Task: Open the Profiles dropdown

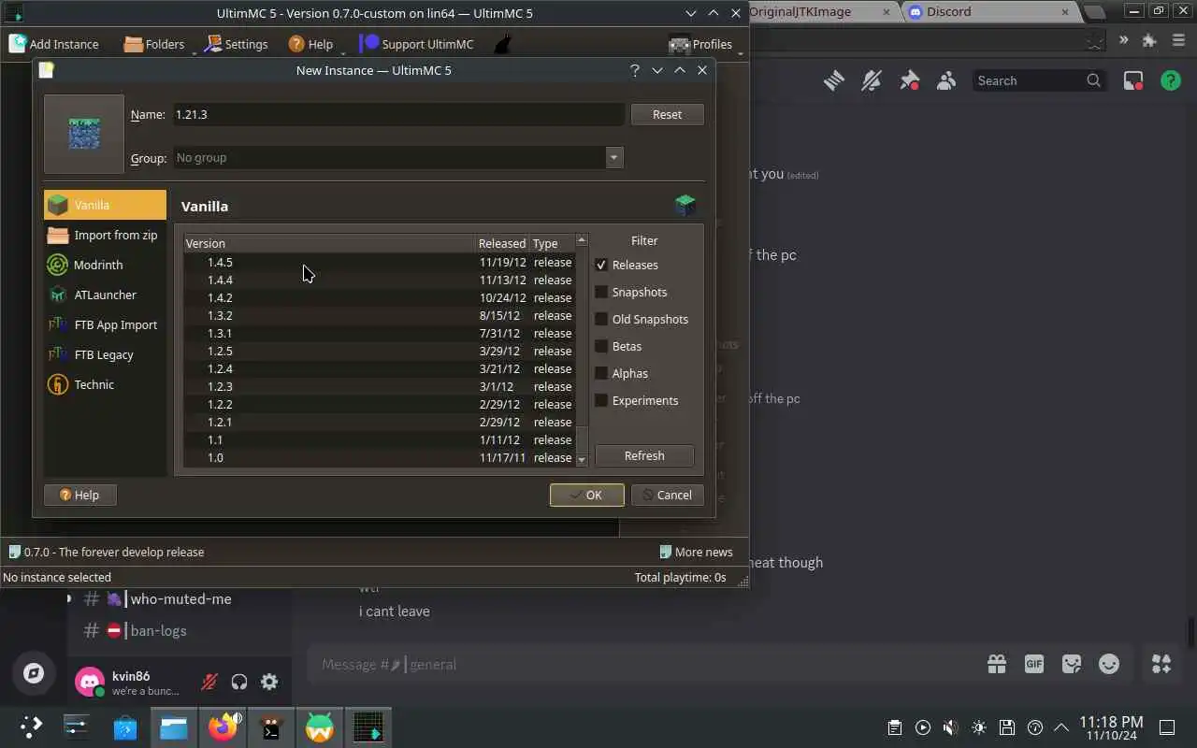Action: pos(706,44)
